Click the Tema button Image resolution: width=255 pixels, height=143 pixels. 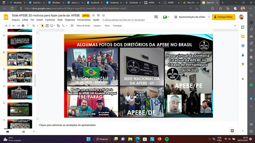pyautogui.click(x=107, y=25)
